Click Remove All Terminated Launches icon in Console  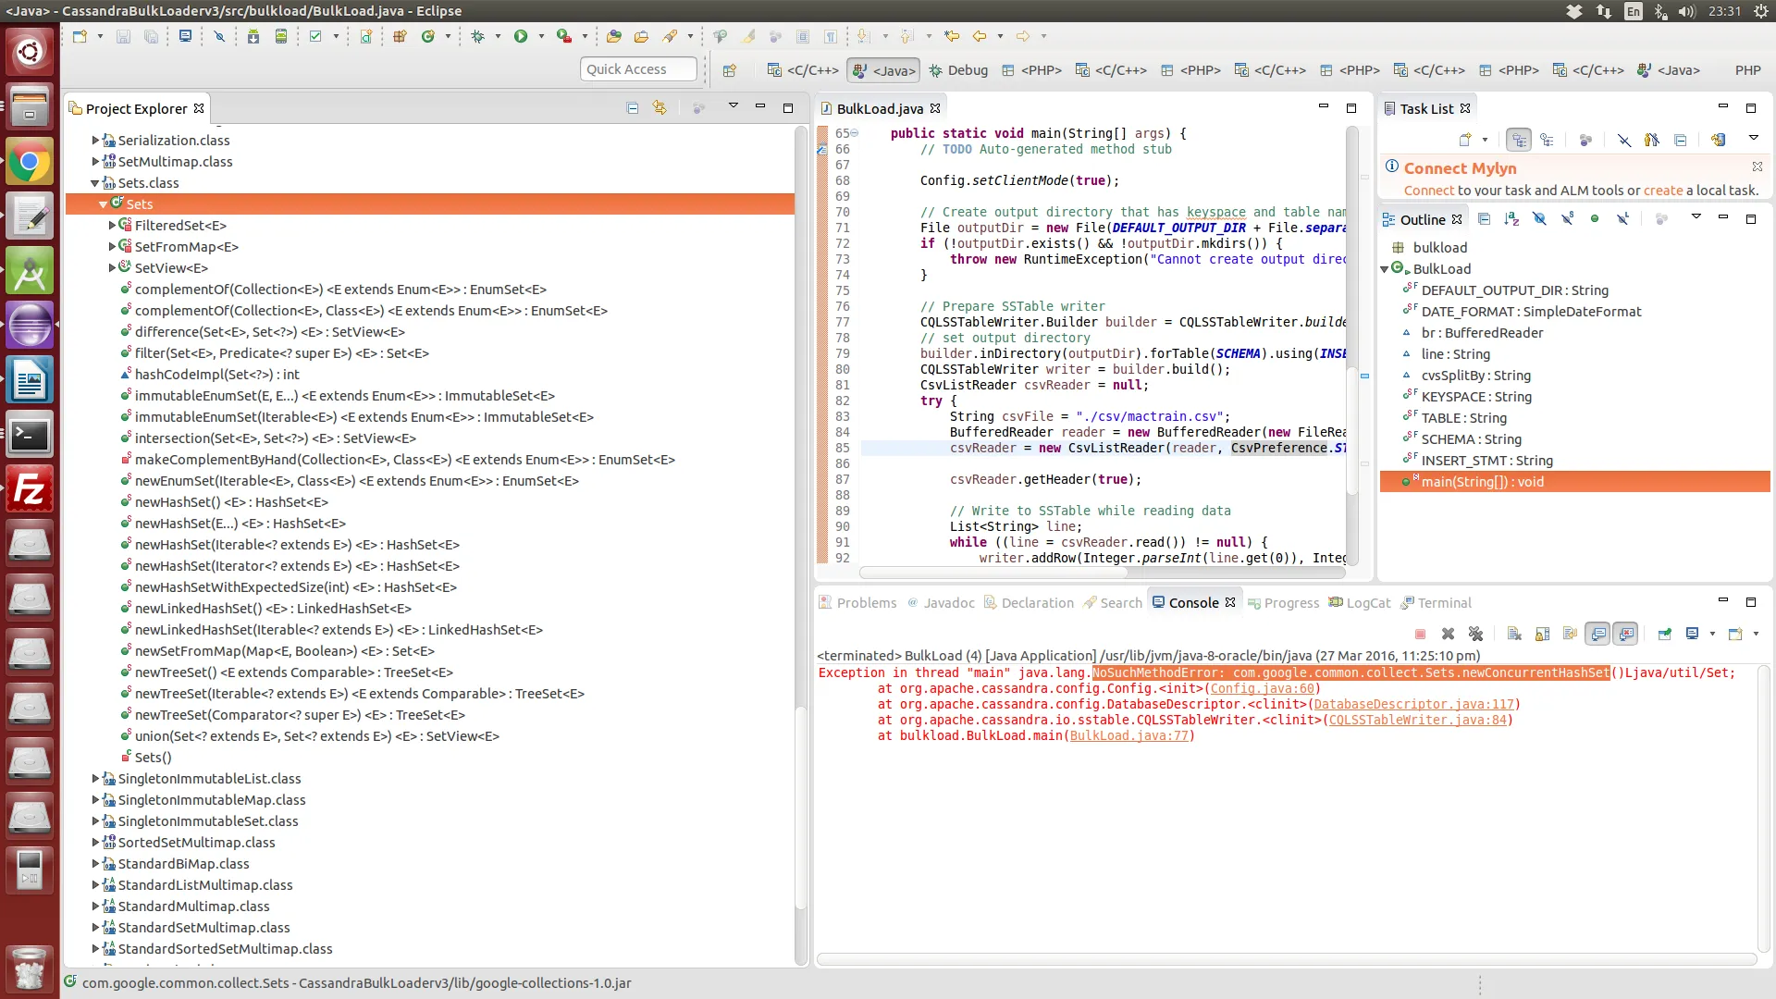tap(1475, 634)
